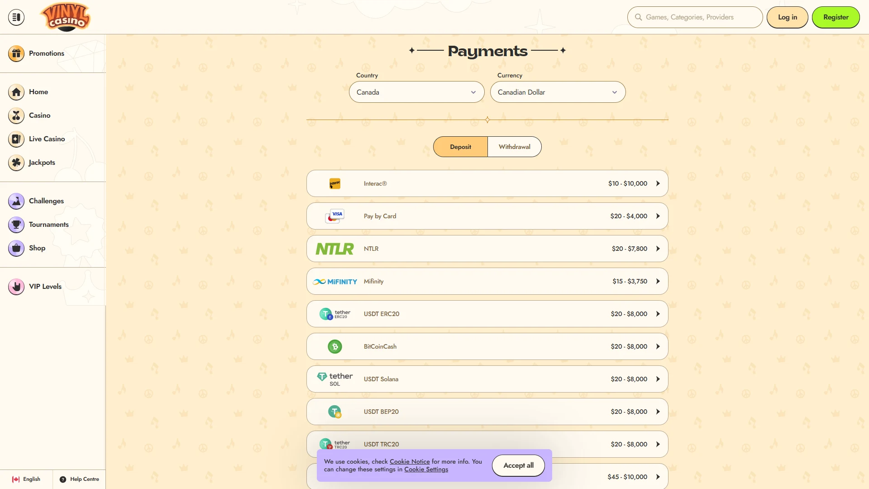
Task: Click the Visa card icon
Action: click(x=335, y=216)
